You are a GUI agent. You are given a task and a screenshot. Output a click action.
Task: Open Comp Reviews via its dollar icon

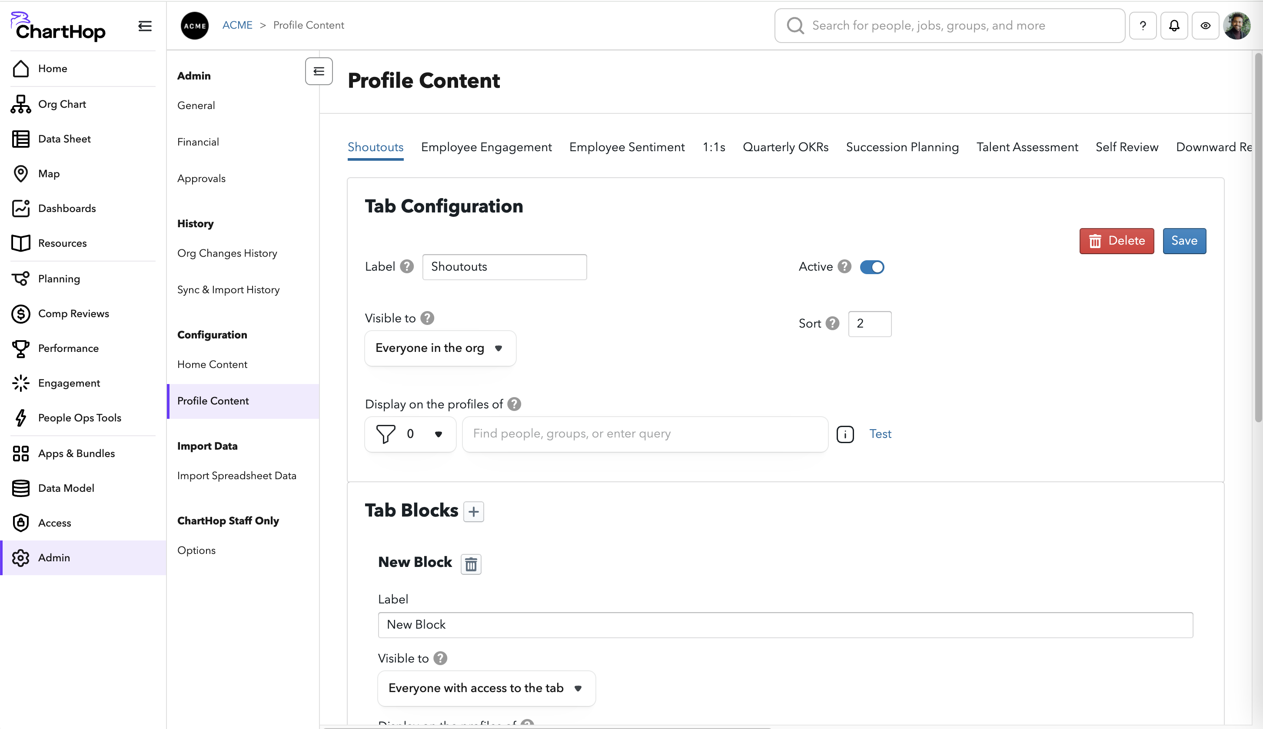click(x=20, y=313)
